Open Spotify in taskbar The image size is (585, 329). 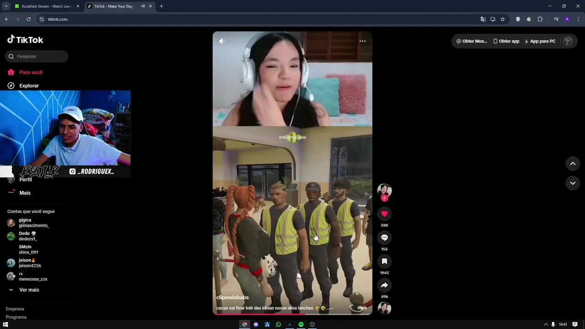[301, 324]
